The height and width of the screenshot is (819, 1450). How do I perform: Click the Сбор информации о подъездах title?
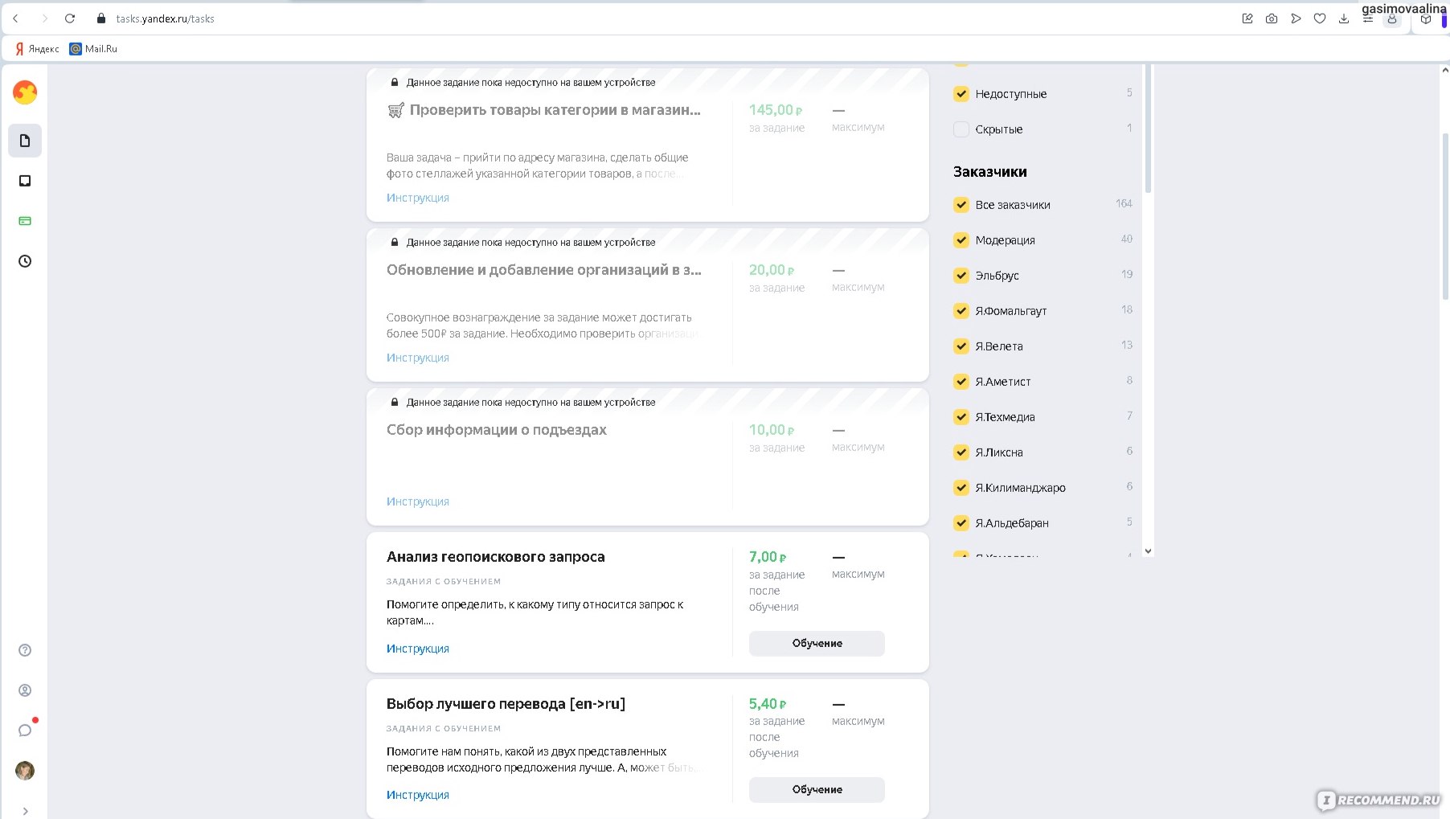497,430
